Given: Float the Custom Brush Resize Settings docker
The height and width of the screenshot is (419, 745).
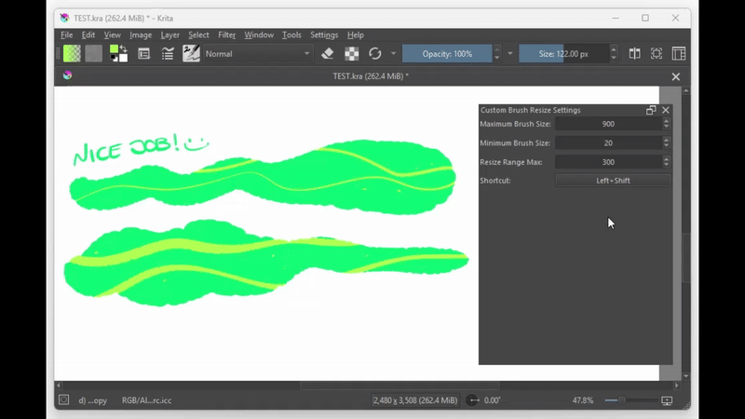Looking at the screenshot, I should coord(651,110).
